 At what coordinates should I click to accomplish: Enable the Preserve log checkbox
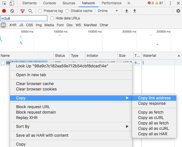click(x=40, y=11)
